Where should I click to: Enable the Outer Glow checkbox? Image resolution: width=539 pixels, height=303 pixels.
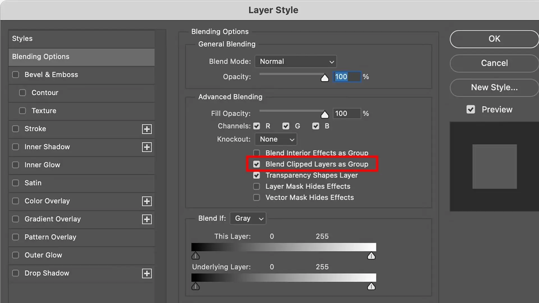(x=16, y=255)
